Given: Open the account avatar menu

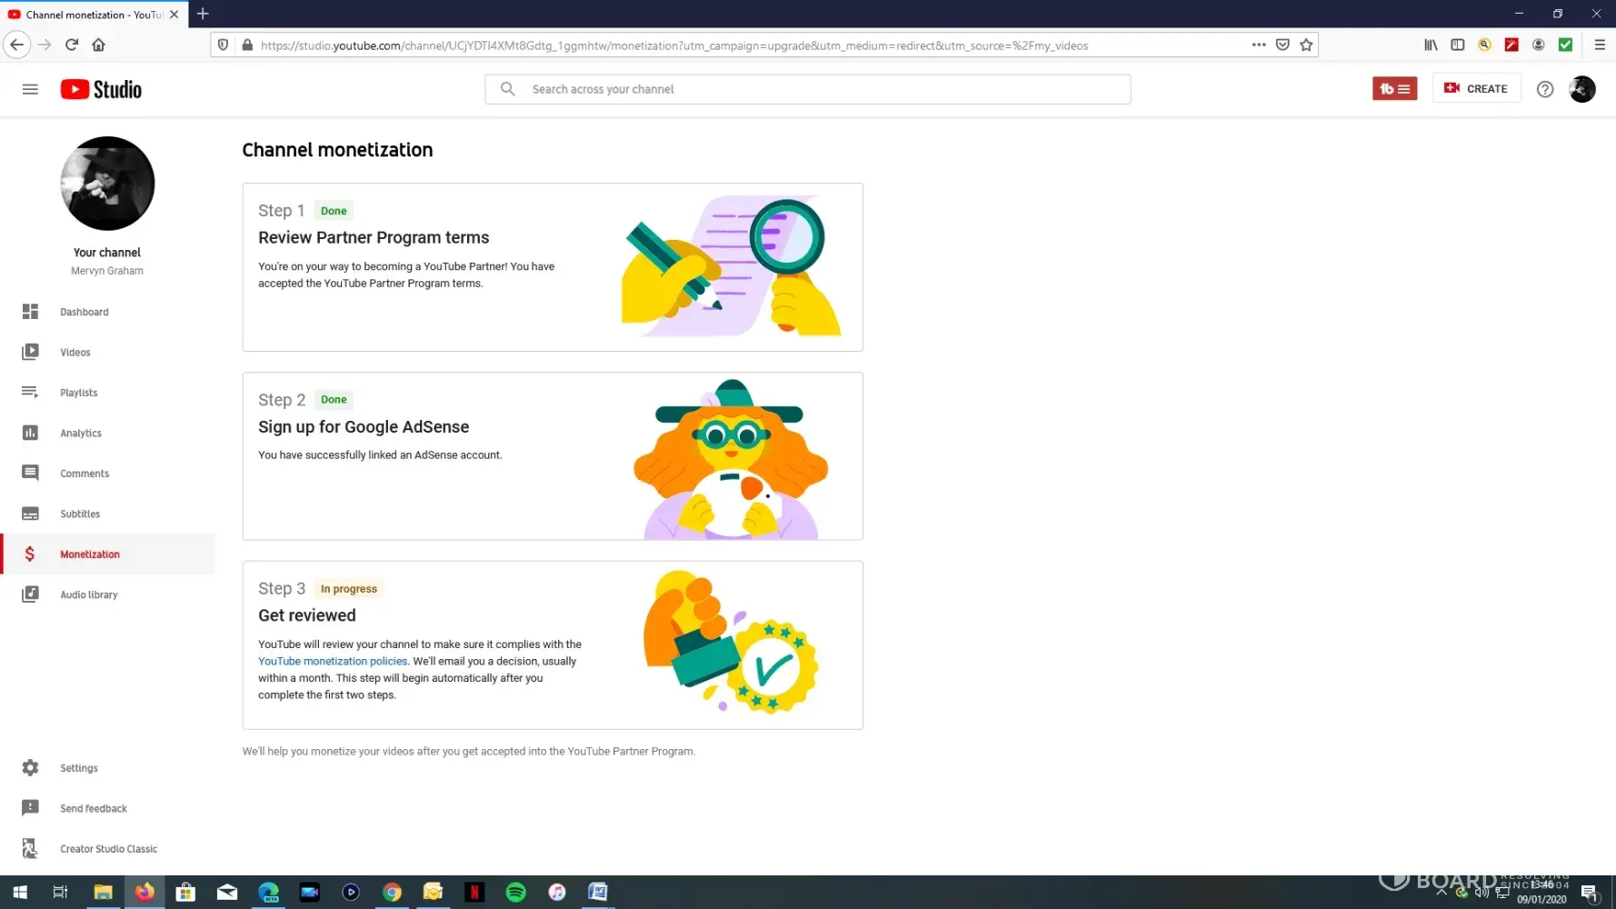Looking at the screenshot, I should click(x=1581, y=89).
